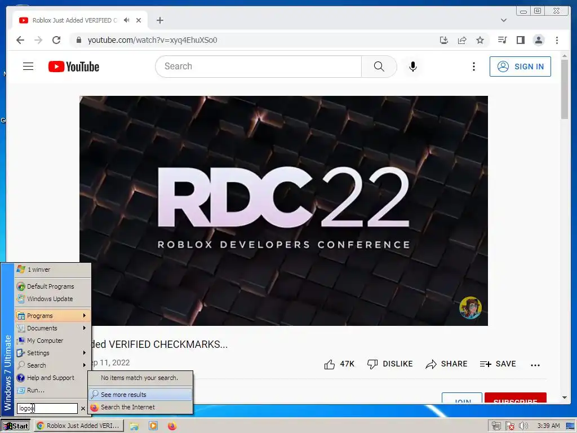Mute the tab using the speaker icon
This screenshot has height=433, width=577.
click(x=127, y=20)
